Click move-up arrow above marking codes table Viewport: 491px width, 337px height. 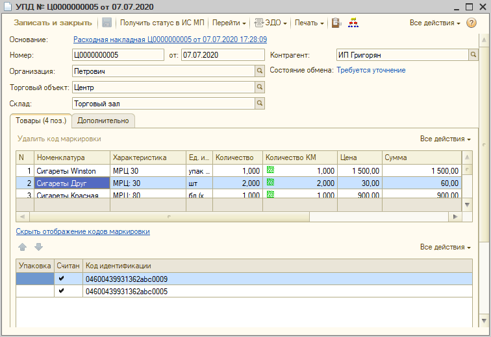pos(23,247)
